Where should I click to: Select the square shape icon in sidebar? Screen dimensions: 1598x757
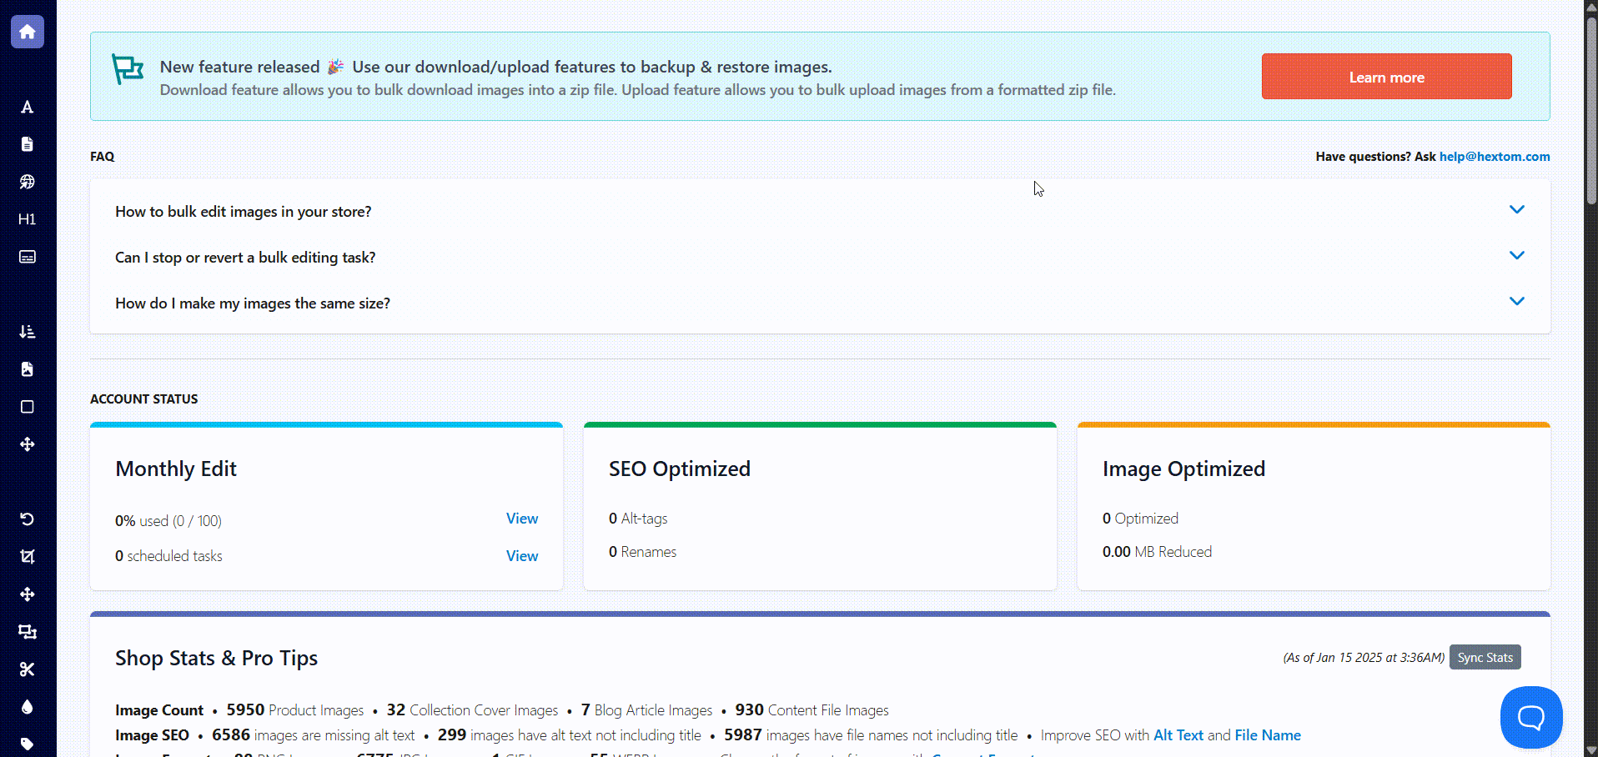[x=28, y=407]
